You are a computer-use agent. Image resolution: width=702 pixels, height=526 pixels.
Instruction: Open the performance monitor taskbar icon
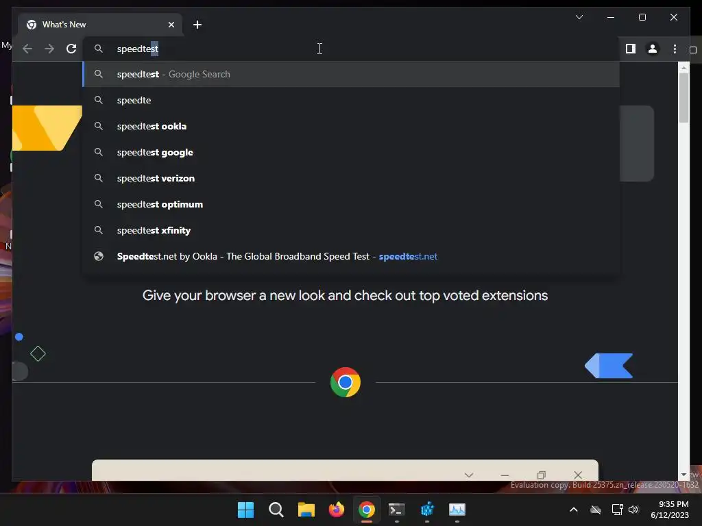pyautogui.click(x=457, y=510)
